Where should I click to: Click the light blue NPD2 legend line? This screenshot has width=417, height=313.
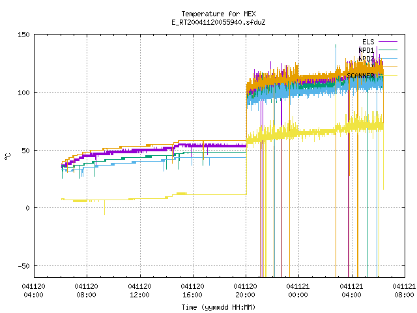(388, 58)
